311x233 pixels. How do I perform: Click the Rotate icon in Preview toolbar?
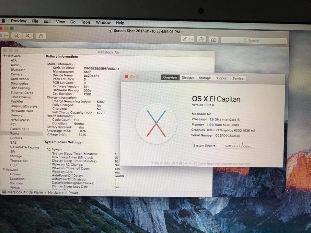click(x=201, y=39)
